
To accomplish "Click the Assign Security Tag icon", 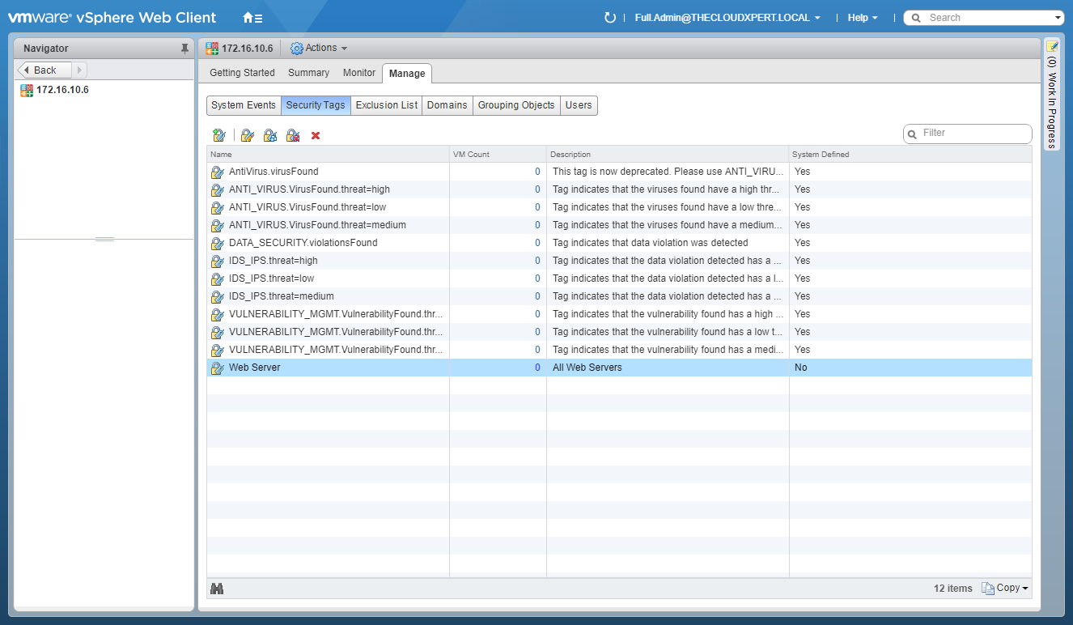I will coord(270,135).
